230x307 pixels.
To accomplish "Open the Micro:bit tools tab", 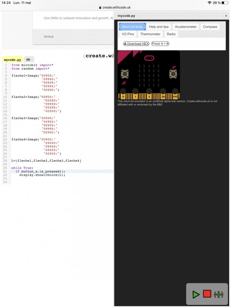I will click(x=132, y=27).
